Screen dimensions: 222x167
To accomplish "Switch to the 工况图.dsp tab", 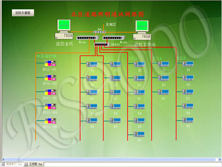I will pos(34,164).
